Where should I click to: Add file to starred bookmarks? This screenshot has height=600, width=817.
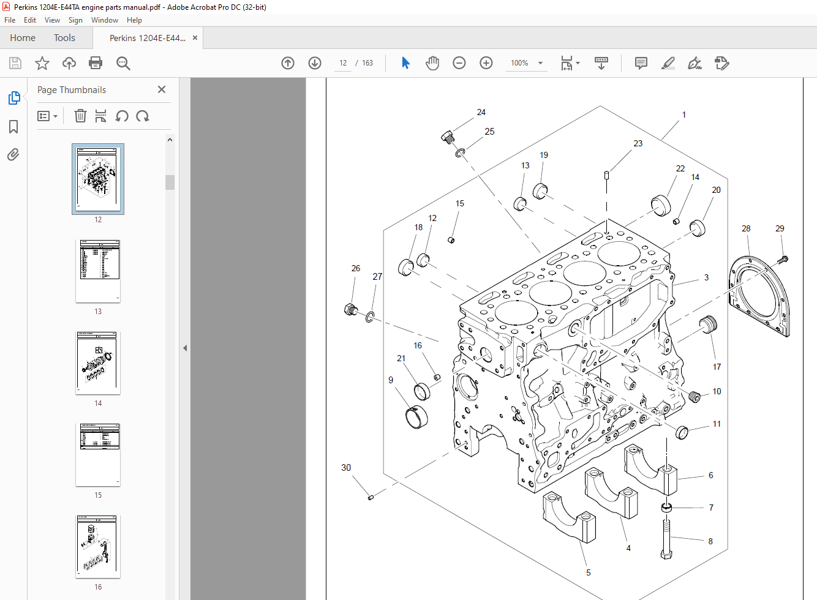pos(42,63)
